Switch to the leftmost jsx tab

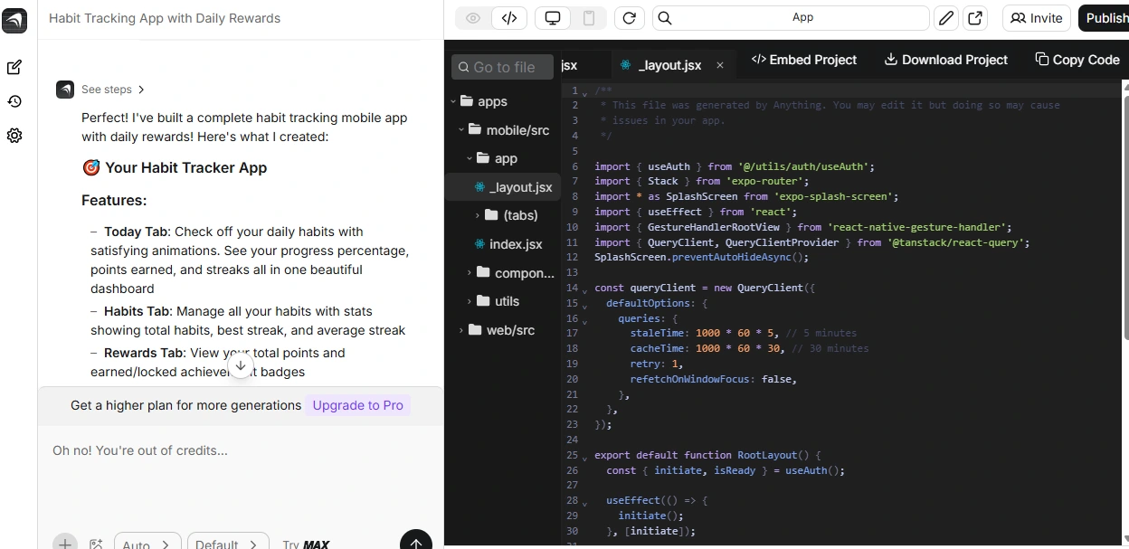(569, 64)
